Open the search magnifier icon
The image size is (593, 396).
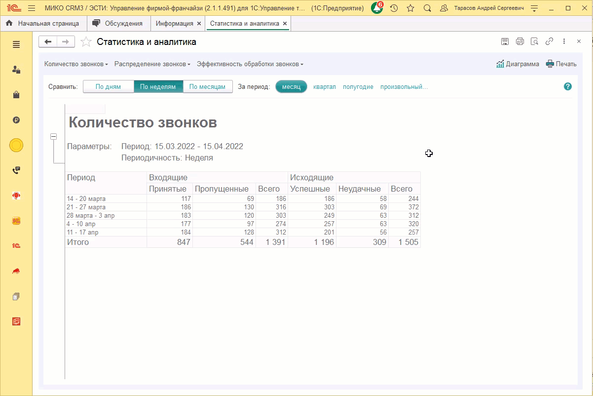tap(427, 8)
